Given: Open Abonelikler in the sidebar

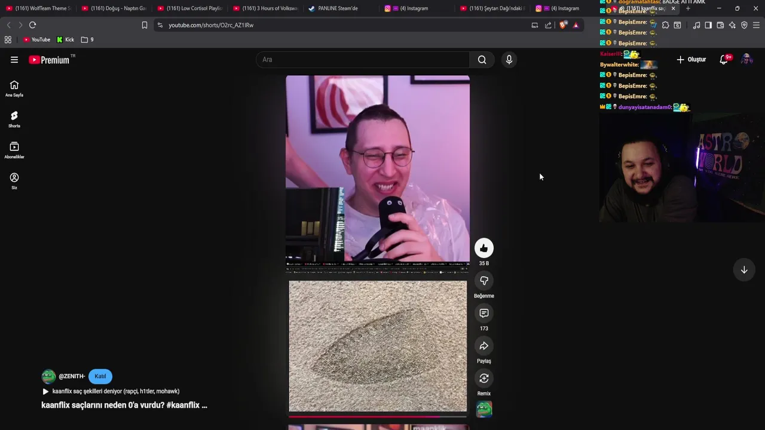Looking at the screenshot, I should (x=14, y=150).
